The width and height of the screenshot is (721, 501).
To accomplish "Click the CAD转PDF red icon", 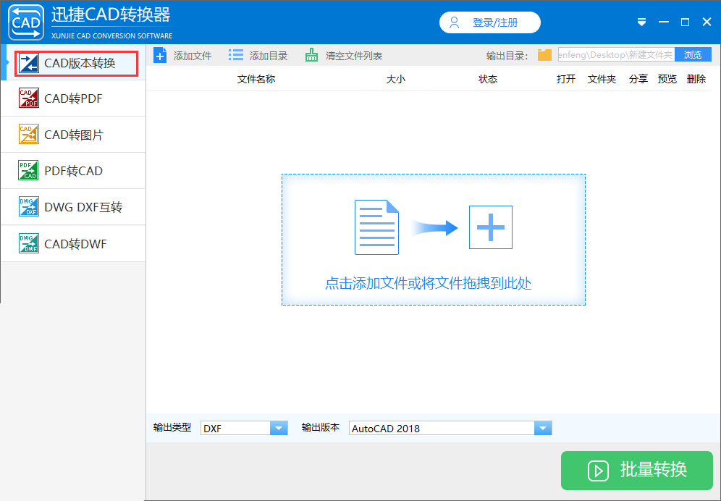I will [x=28, y=98].
